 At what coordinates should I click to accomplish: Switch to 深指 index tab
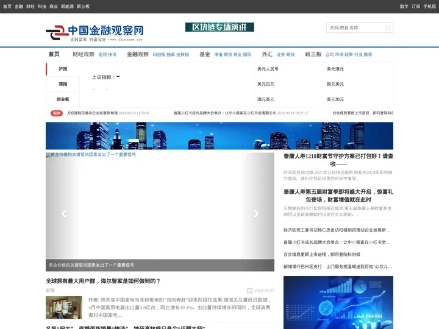63,84
